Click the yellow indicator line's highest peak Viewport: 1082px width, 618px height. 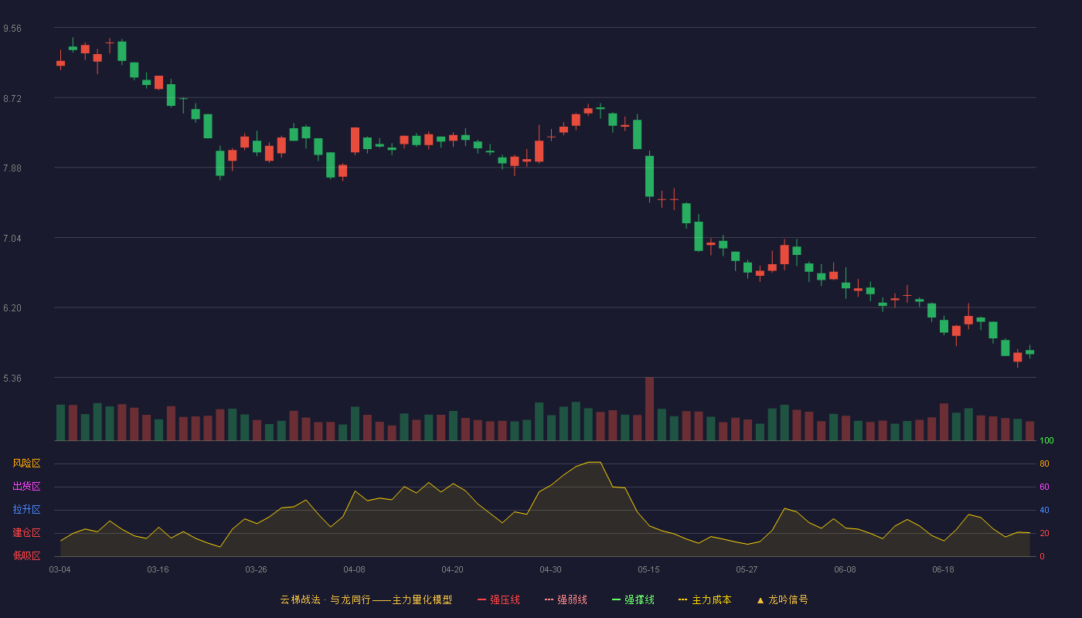tap(594, 462)
